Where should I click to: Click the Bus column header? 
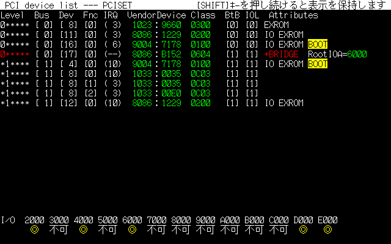click(x=42, y=15)
